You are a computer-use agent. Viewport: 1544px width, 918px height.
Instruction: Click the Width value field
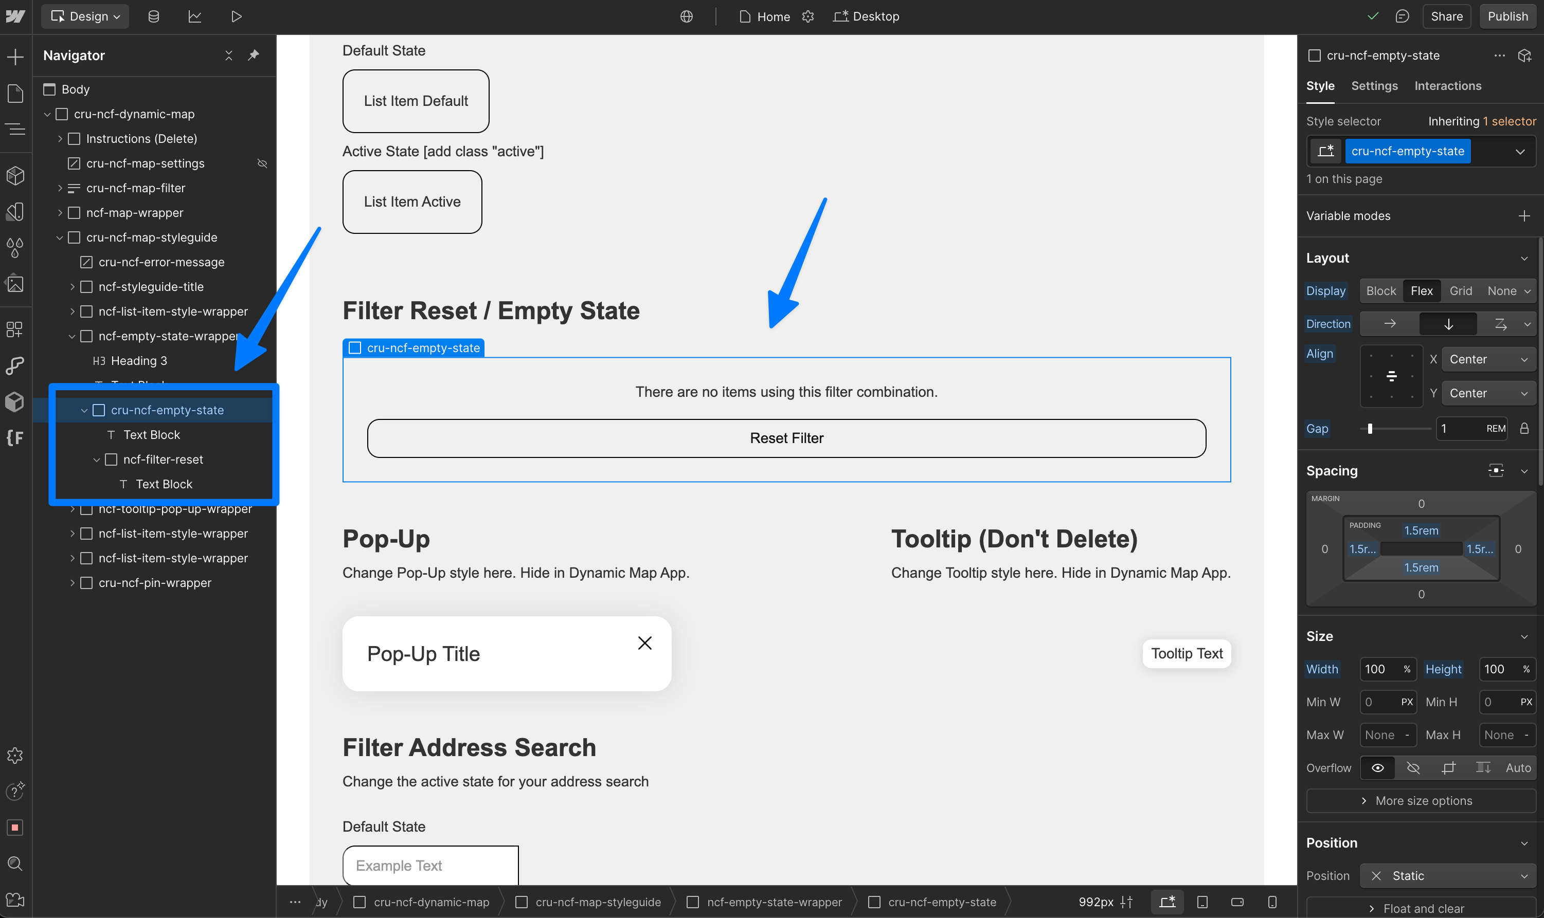(x=1388, y=669)
